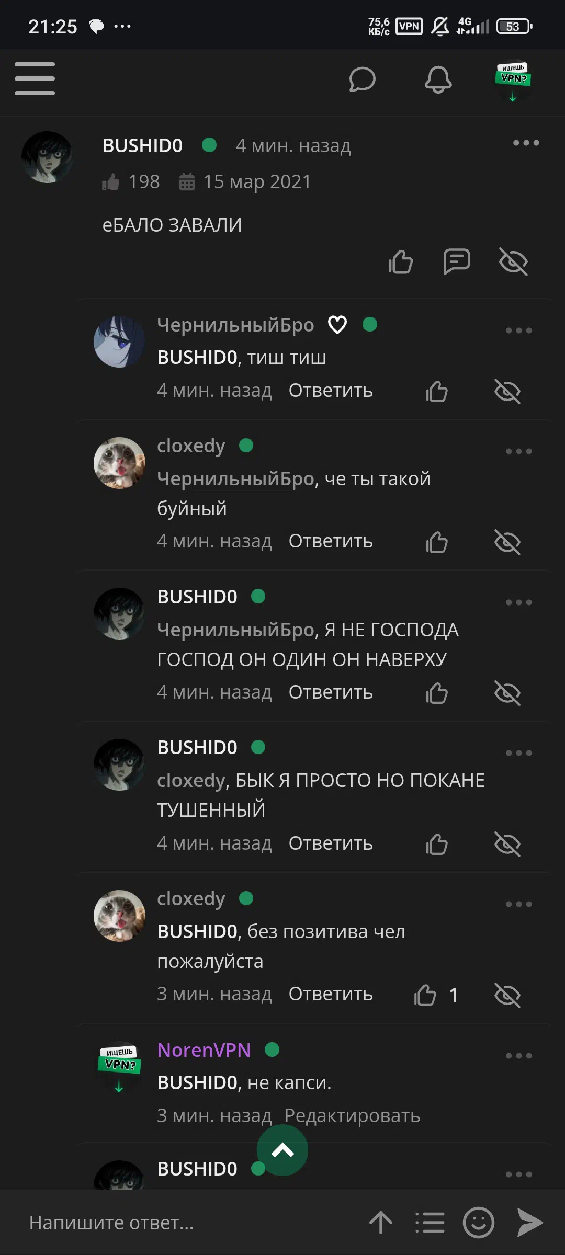The height and width of the screenshot is (1255, 565).
Task: Tap the green scroll-up chevron button
Action: (282, 1150)
